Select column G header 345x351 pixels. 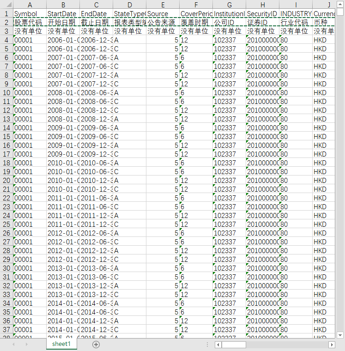tap(229, 5)
